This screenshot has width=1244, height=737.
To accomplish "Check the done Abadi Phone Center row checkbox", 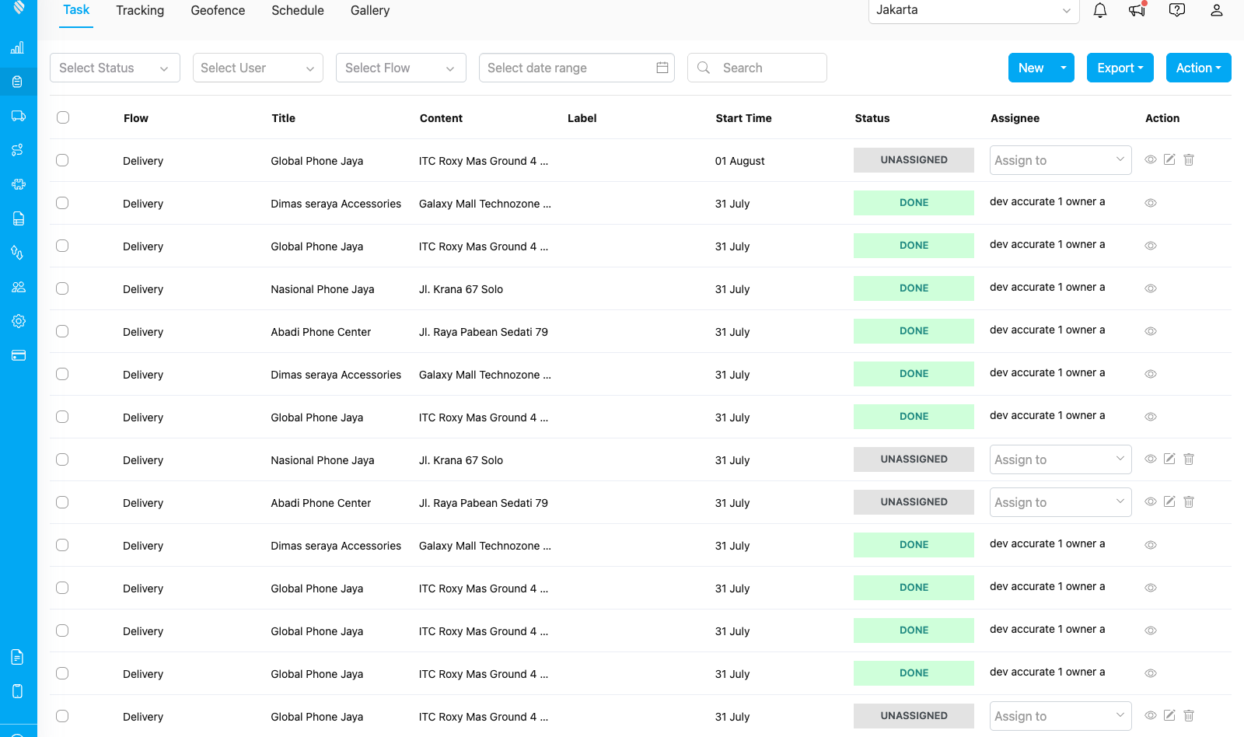I will [x=62, y=331].
